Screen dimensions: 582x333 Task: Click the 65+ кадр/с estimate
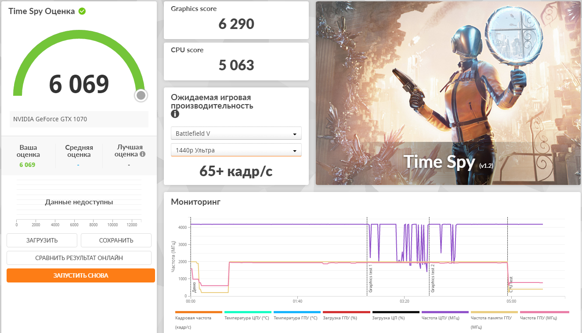[236, 171]
